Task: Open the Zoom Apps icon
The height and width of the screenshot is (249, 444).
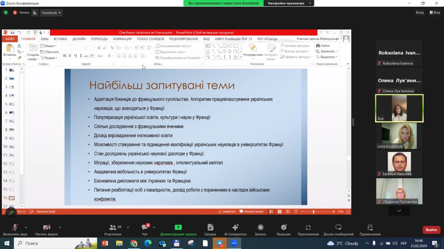Action: pos(308,228)
